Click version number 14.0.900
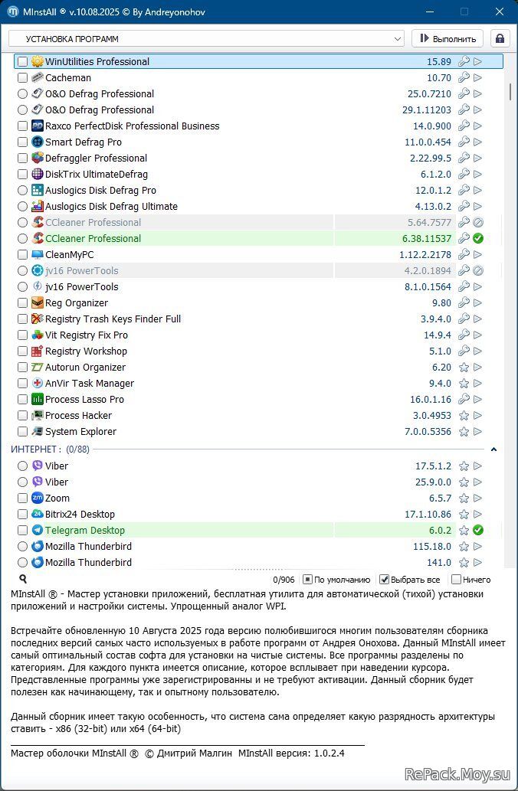The width and height of the screenshot is (518, 791). [x=432, y=126]
